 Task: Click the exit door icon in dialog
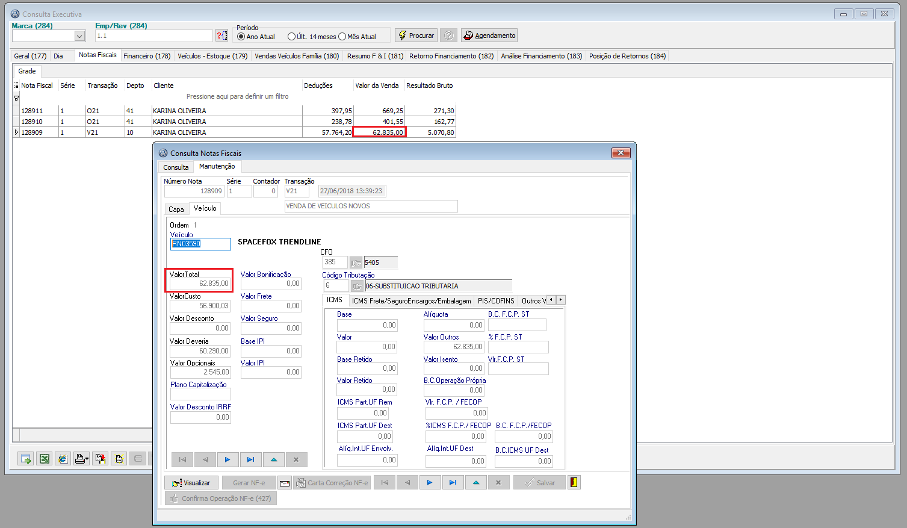coord(574,482)
